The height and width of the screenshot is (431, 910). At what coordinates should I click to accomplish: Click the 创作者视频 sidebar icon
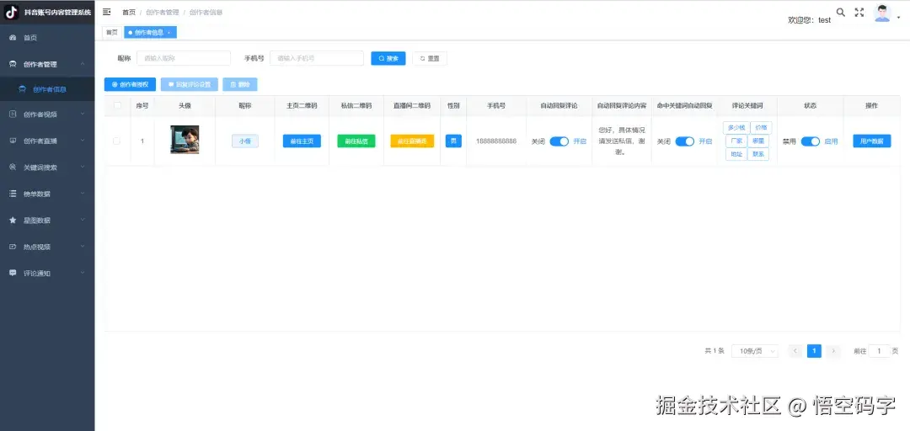(x=13, y=114)
